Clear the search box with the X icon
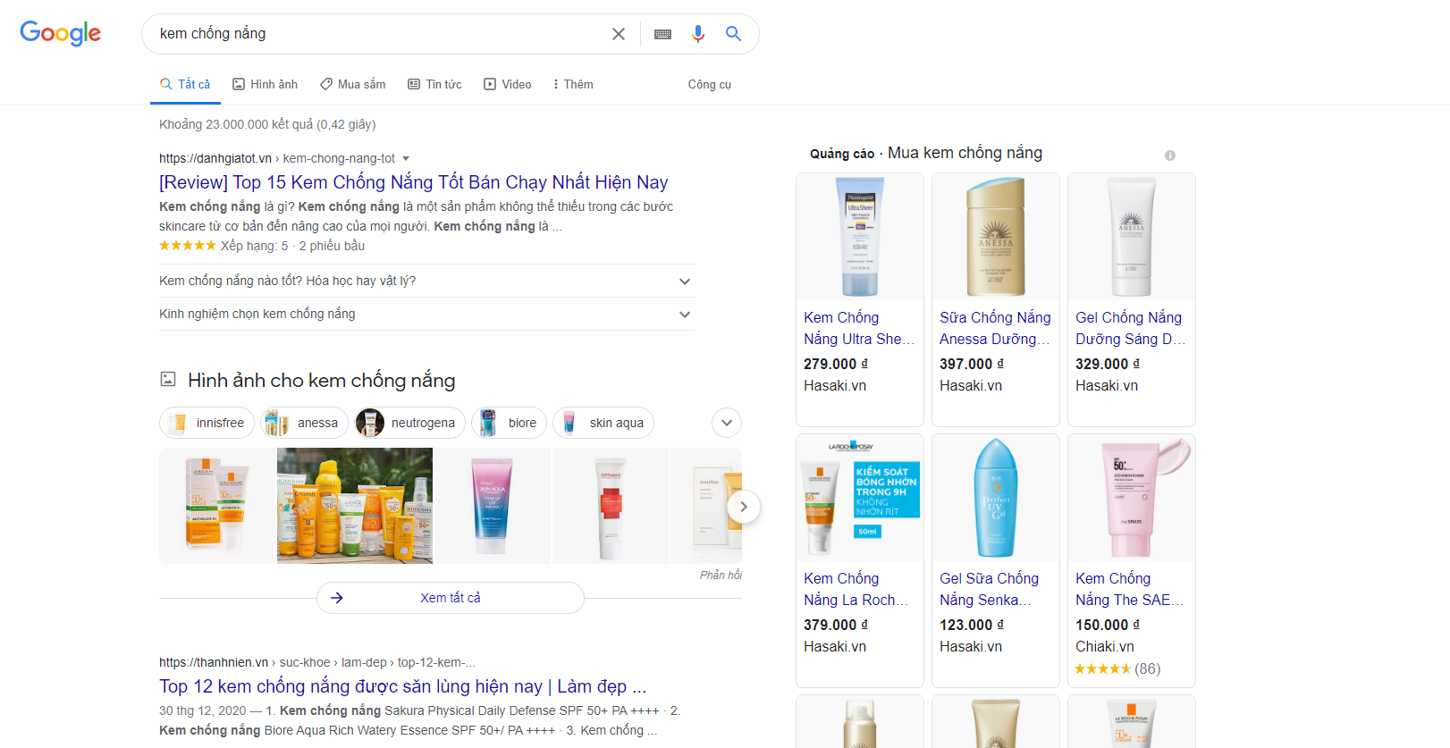The height and width of the screenshot is (748, 1450). coord(618,34)
